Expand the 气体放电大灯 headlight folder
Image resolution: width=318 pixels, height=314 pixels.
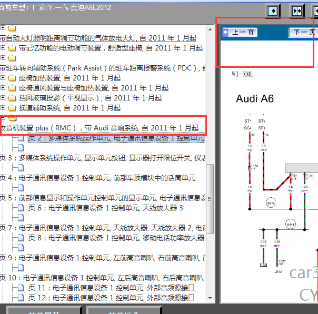pos(3,27)
